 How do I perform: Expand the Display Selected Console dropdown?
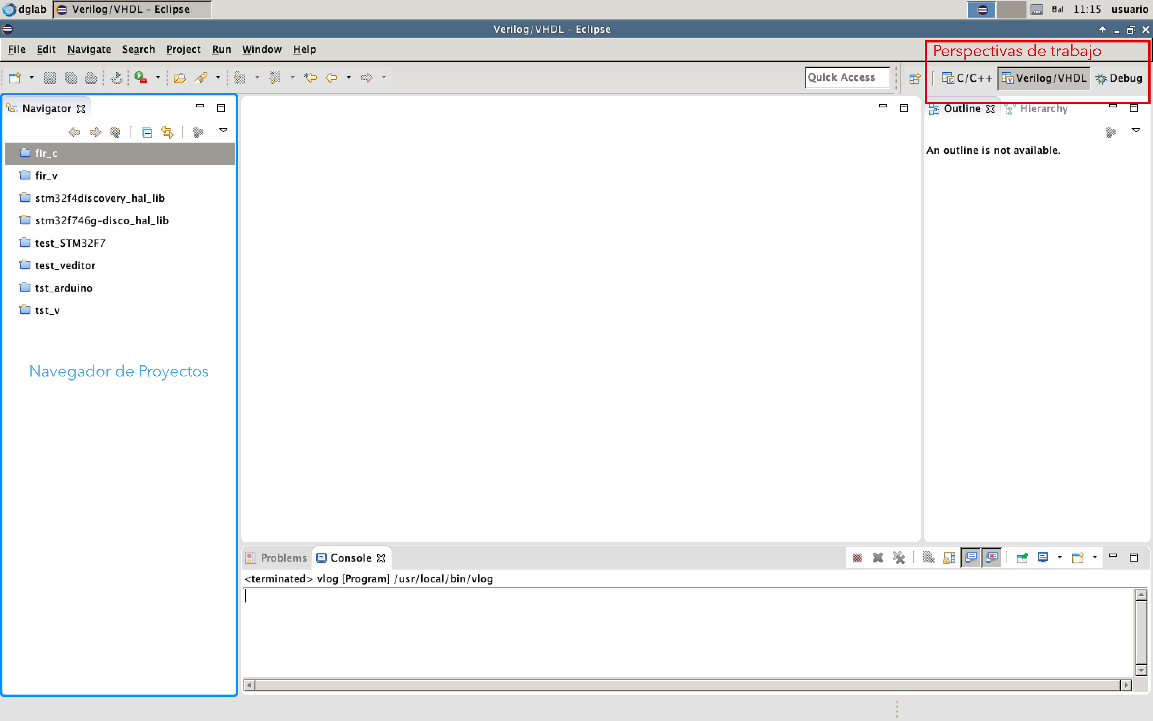1059,558
